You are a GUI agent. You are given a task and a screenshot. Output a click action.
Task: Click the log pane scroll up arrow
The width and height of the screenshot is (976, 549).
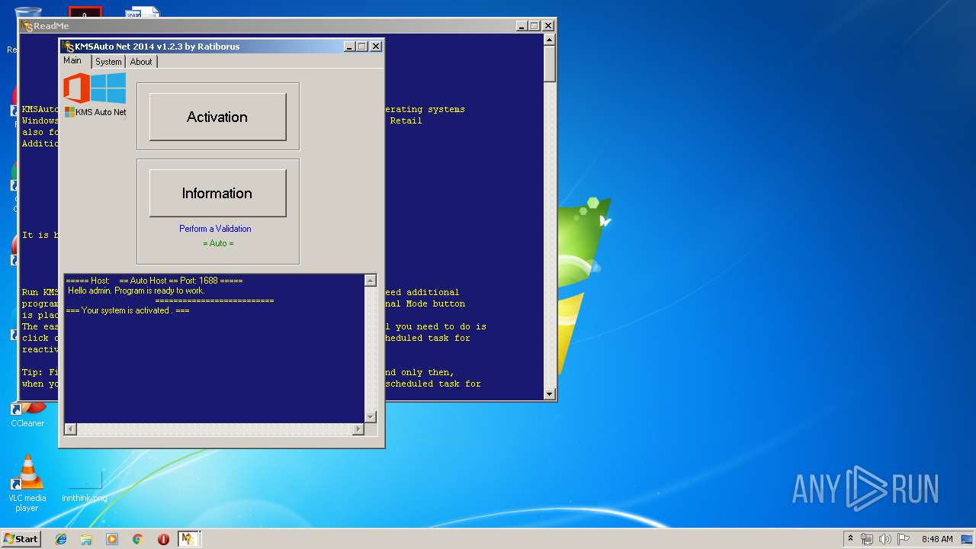[x=371, y=281]
